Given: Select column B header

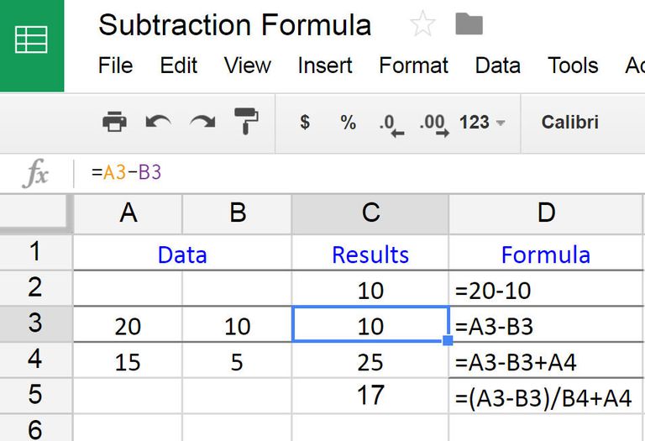Looking at the screenshot, I should (x=238, y=213).
